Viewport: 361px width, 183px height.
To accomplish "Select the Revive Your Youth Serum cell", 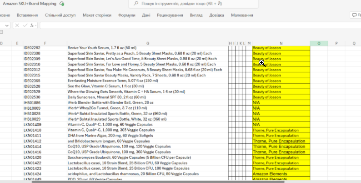I will [x=148, y=48].
